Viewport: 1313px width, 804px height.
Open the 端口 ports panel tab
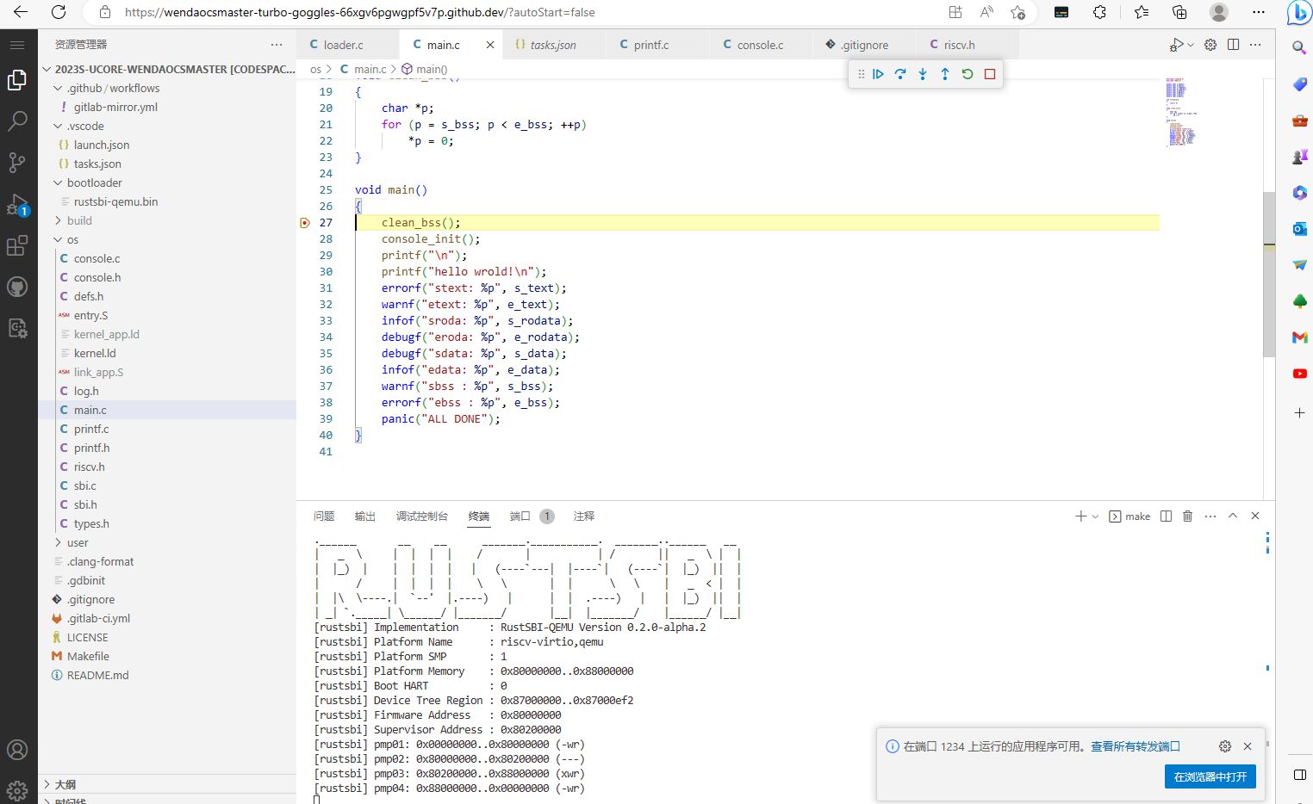coord(520,516)
